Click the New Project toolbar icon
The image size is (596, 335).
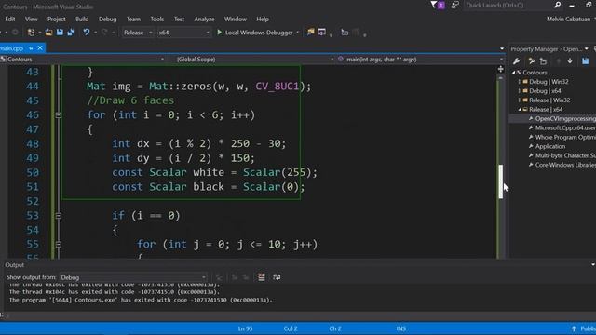point(31,33)
